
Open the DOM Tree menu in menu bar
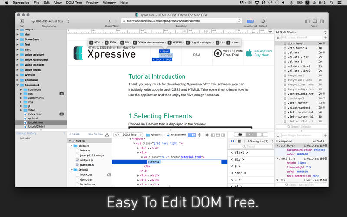[x=74, y=3]
